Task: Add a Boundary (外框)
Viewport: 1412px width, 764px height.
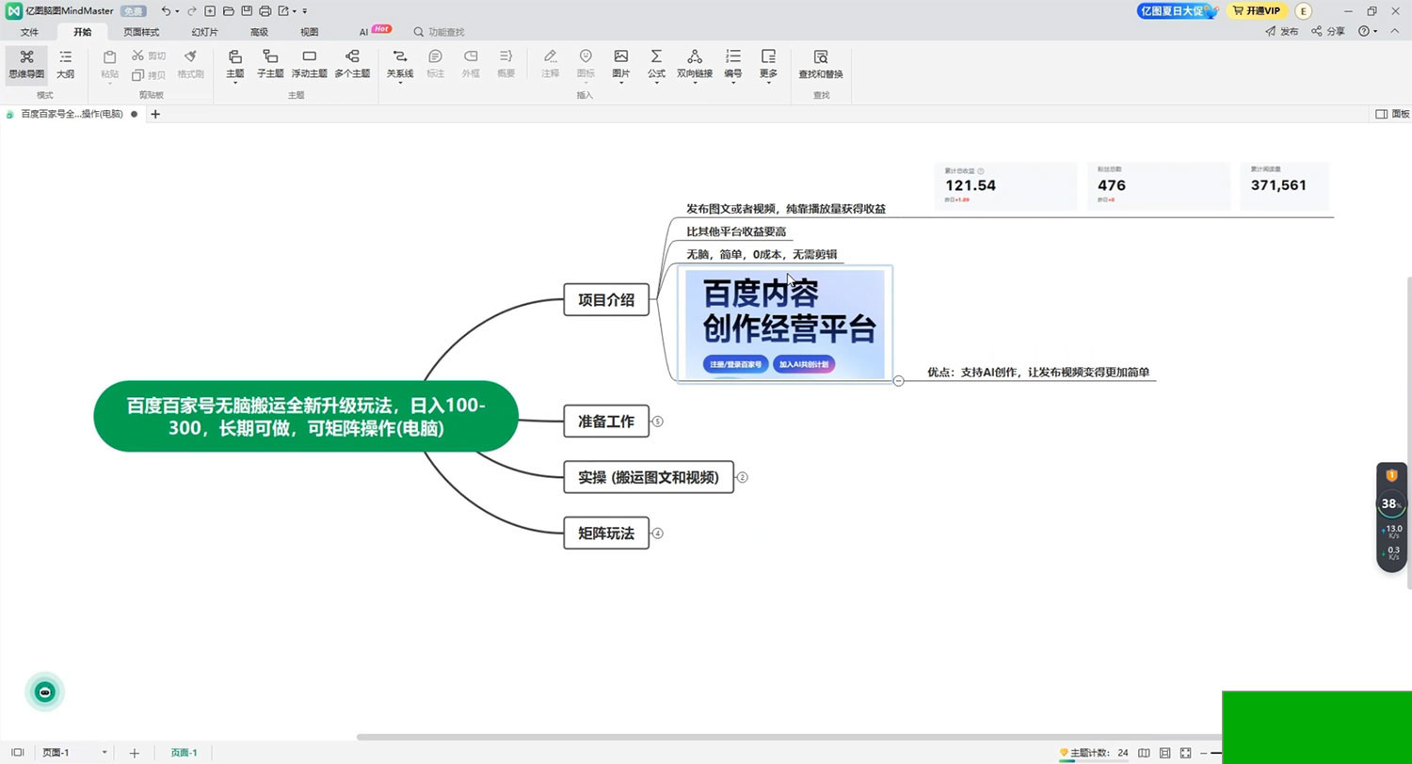Action: tap(471, 64)
